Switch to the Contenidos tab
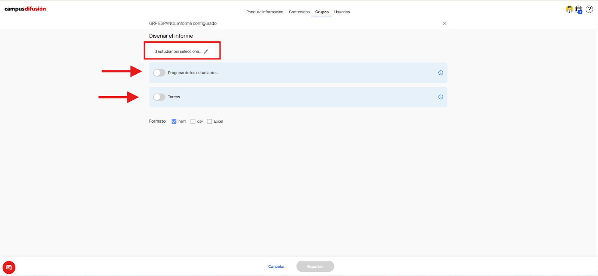The height and width of the screenshot is (276, 598). click(299, 12)
